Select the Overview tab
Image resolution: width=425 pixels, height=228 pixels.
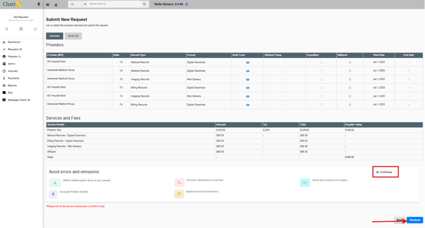click(54, 36)
